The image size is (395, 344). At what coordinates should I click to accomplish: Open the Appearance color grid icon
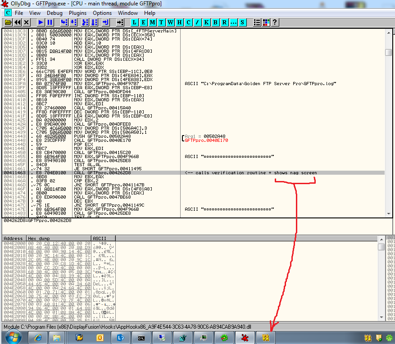click(266, 23)
